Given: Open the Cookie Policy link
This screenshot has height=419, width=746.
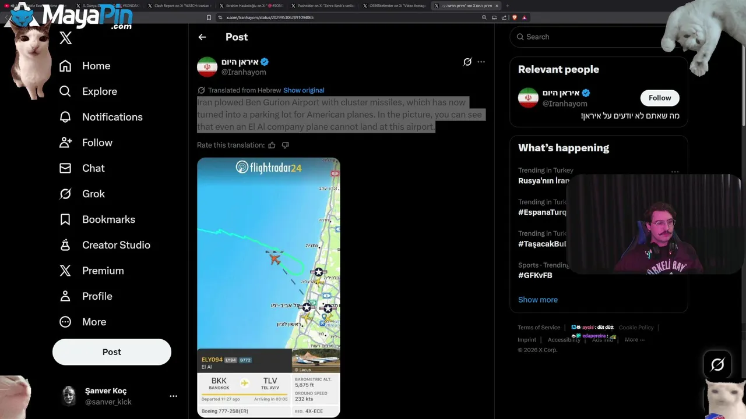Looking at the screenshot, I should (636, 328).
